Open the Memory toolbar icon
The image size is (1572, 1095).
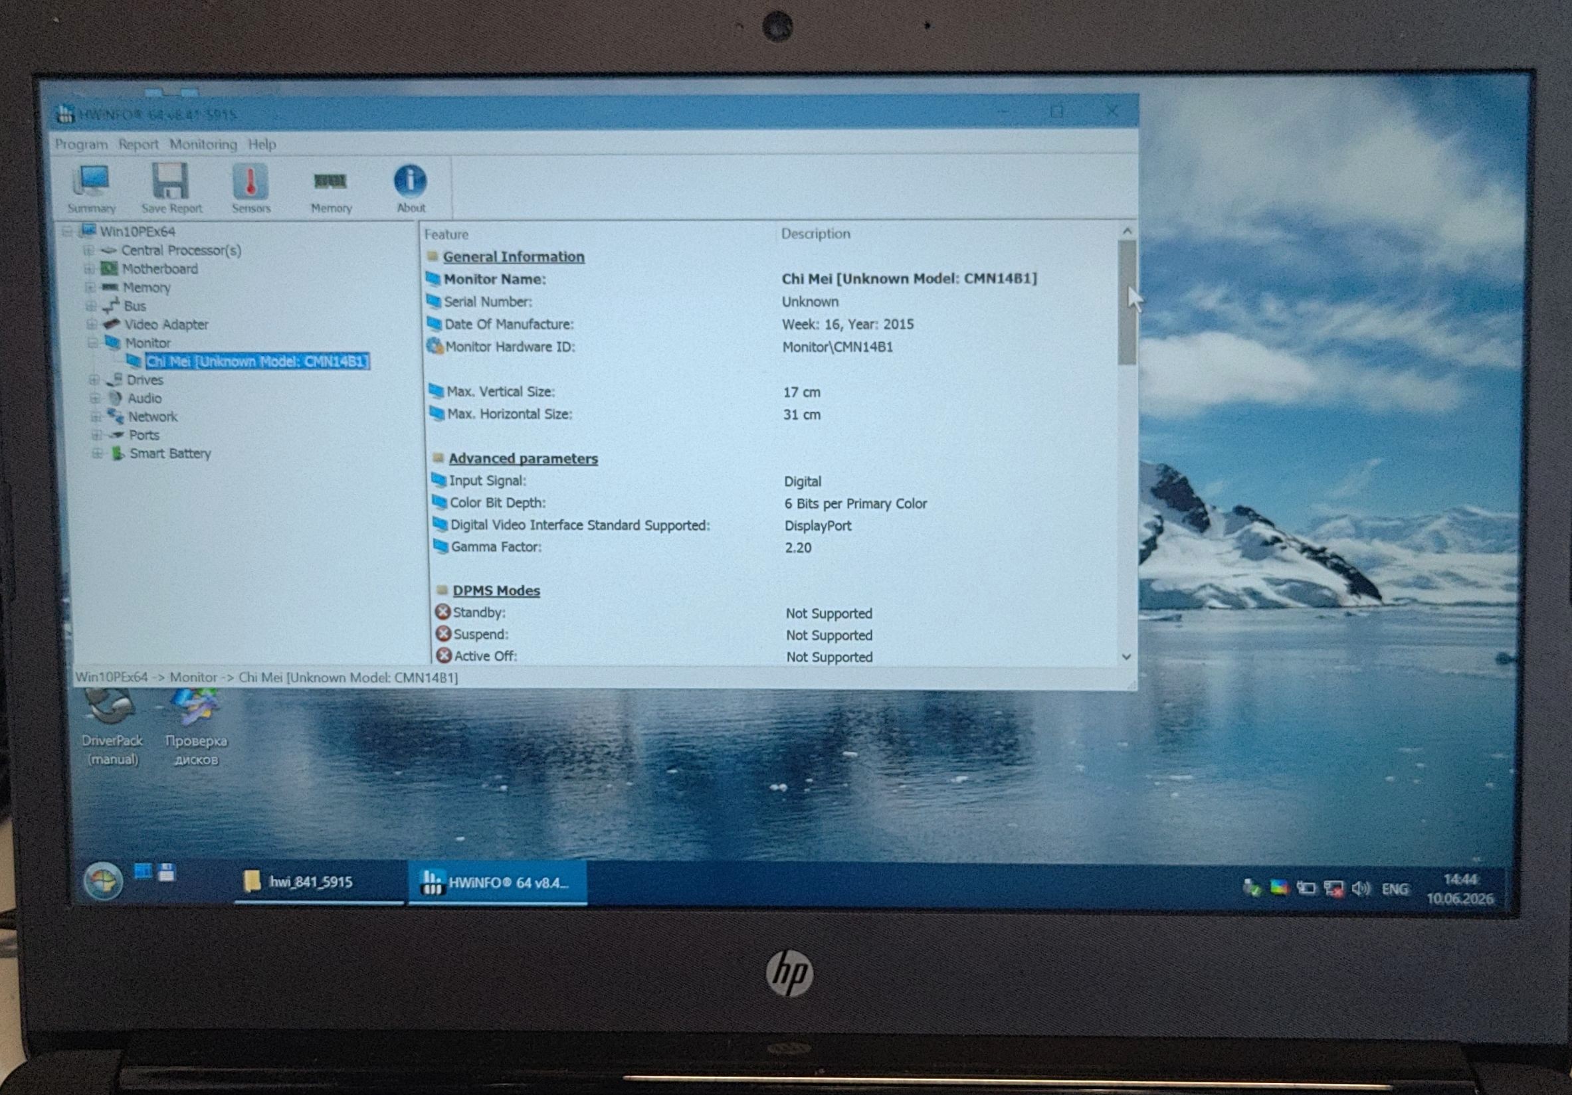click(x=331, y=189)
